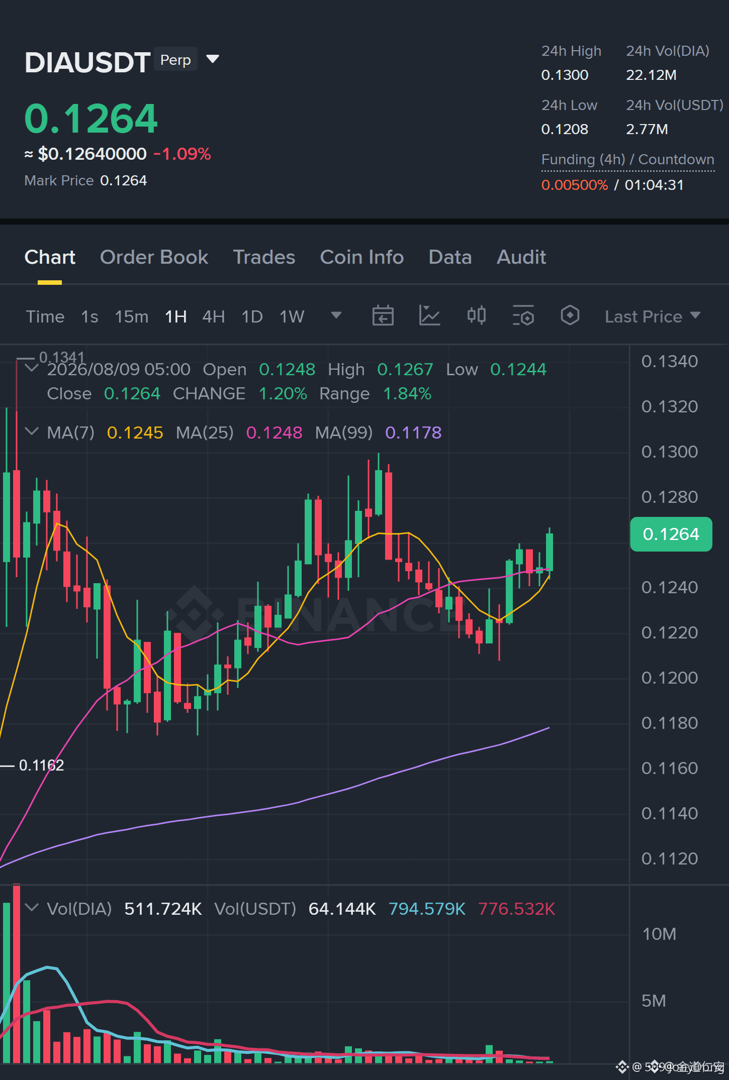Tap the 0.1162 low price marker

[41, 765]
